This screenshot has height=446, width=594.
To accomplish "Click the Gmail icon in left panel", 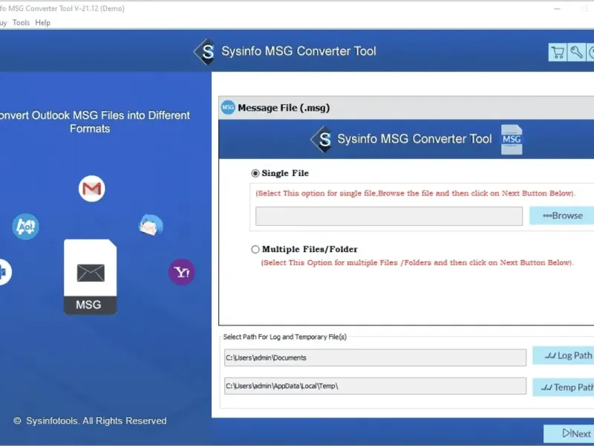I will 91,189.
